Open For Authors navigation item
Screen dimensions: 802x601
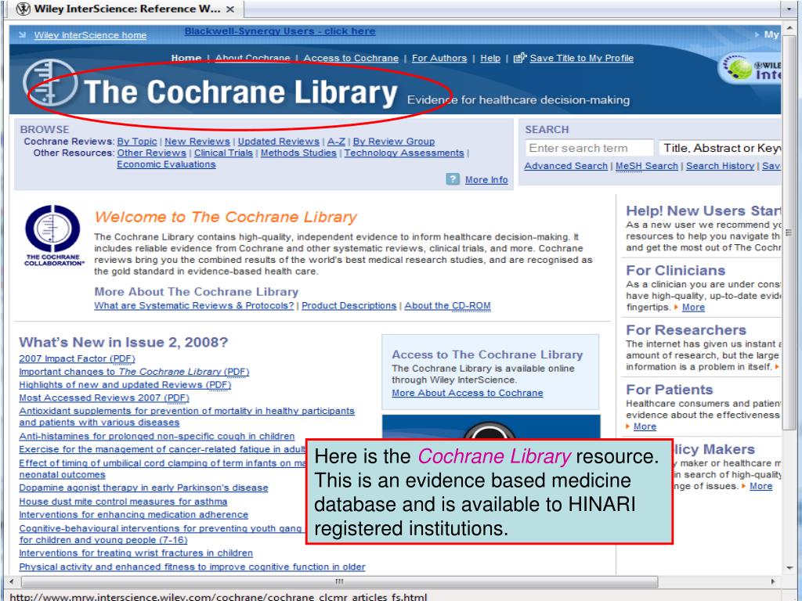(x=439, y=58)
